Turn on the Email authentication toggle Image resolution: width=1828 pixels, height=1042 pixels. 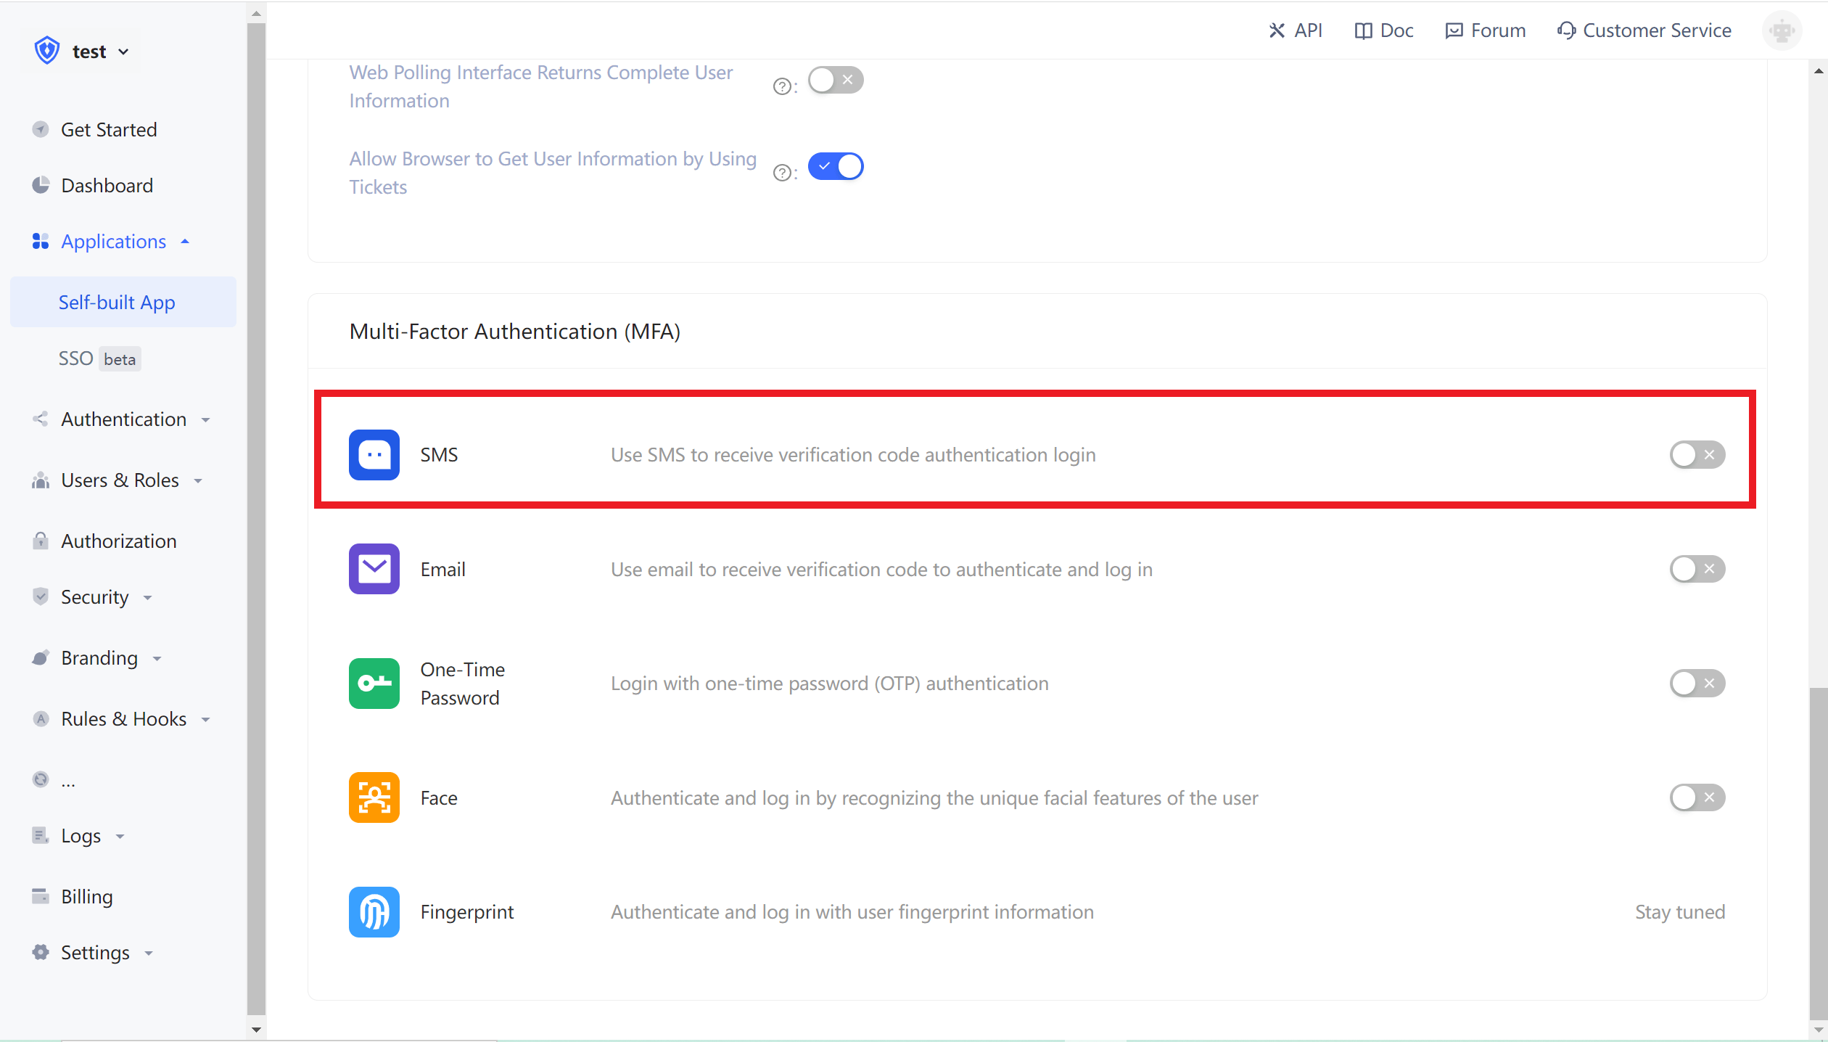coord(1697,569)
